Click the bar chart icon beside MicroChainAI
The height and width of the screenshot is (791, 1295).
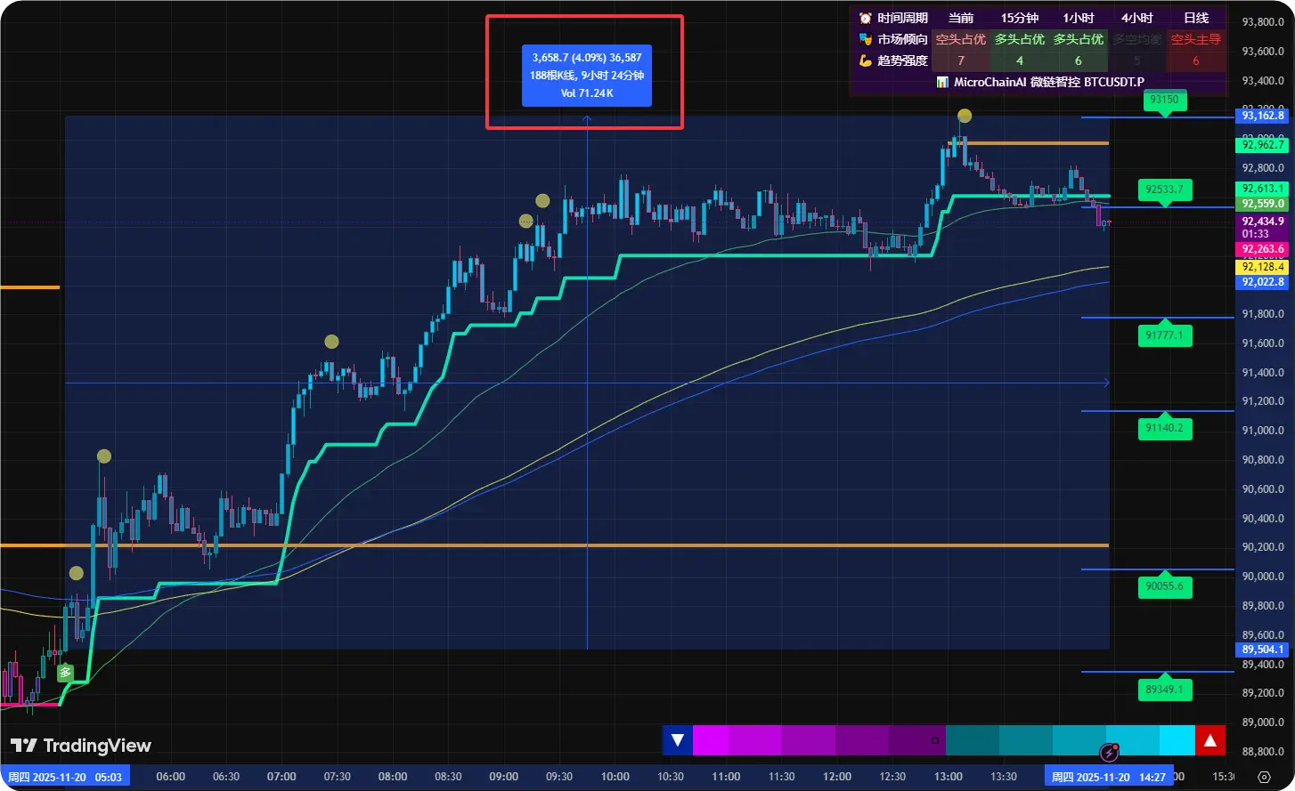942,82
